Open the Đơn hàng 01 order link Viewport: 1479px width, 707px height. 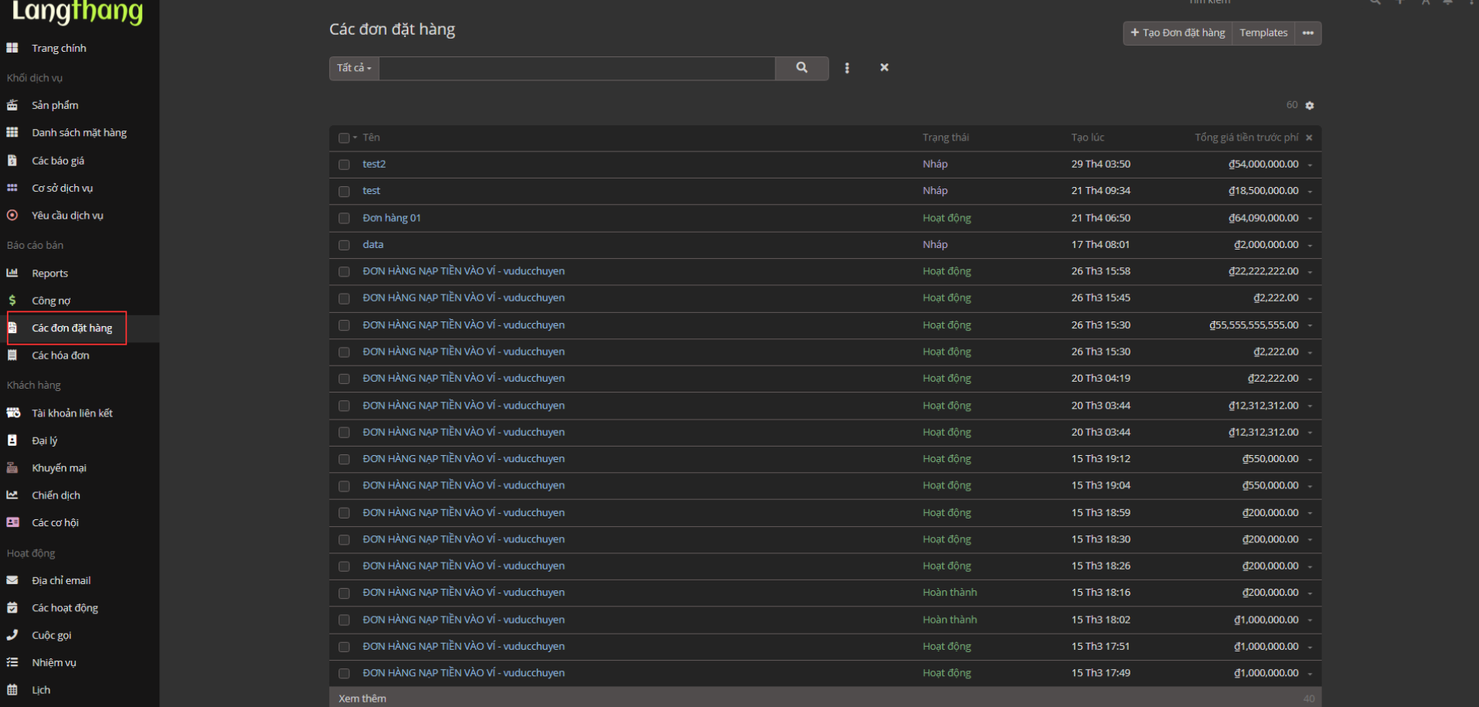(x=391, y=218)
